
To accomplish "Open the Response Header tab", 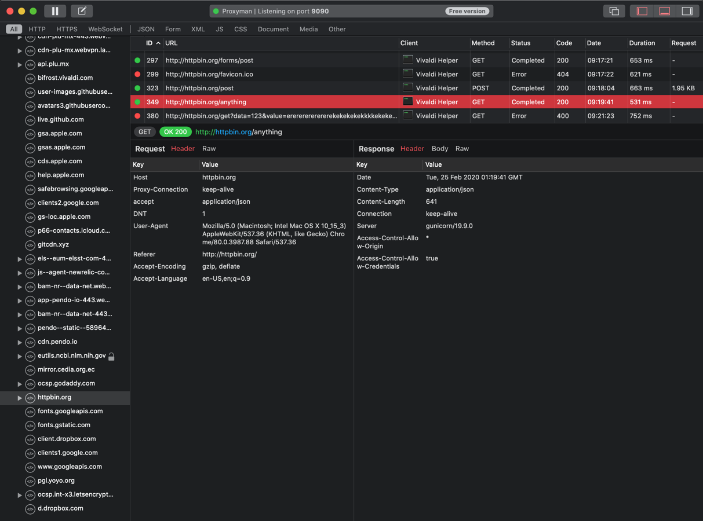I will tap(412, 149).
